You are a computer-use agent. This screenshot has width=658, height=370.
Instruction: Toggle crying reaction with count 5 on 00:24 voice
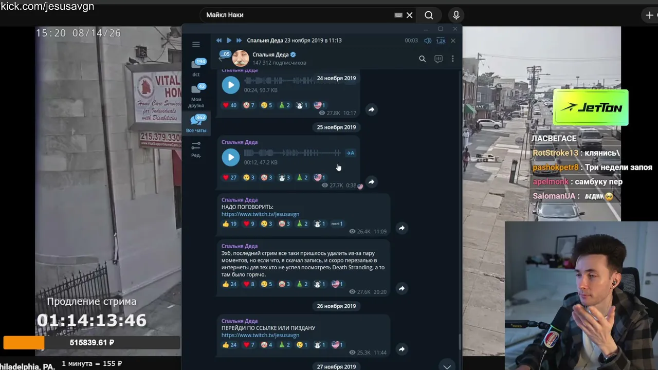pos(266,105)
